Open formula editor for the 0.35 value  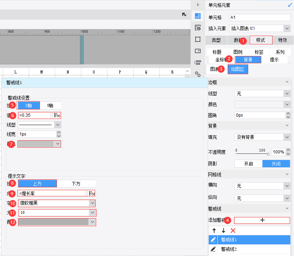57,115
